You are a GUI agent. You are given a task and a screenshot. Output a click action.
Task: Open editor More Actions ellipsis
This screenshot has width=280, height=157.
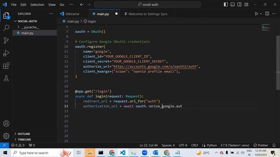[274, 14]
